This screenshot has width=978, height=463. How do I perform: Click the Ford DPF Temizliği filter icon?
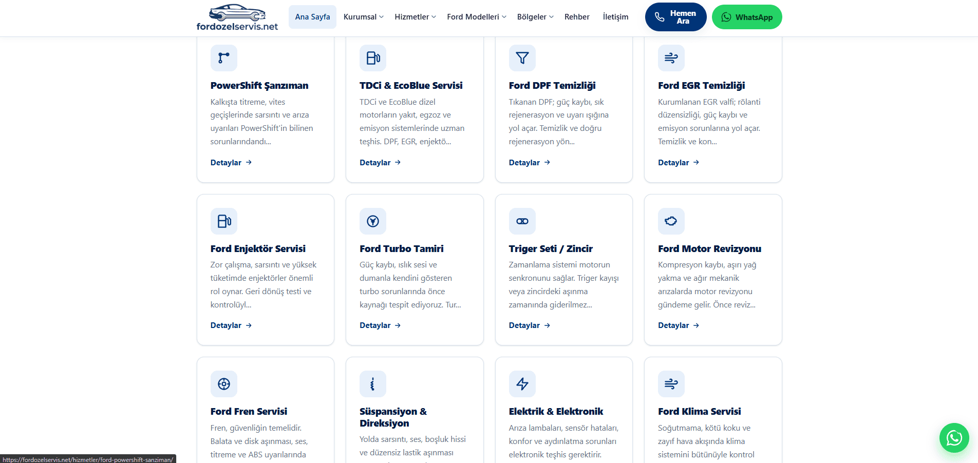click(522, 58)
